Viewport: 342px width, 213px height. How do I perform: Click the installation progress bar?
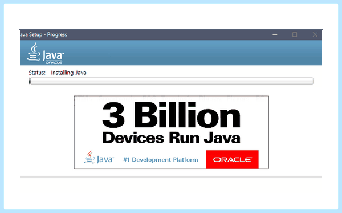[171, 81]
